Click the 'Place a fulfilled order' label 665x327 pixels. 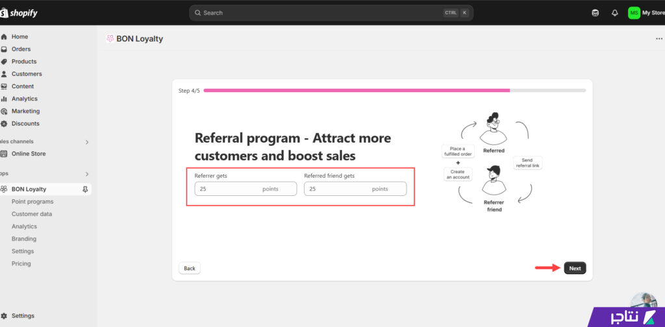click(x=458, y=152)
